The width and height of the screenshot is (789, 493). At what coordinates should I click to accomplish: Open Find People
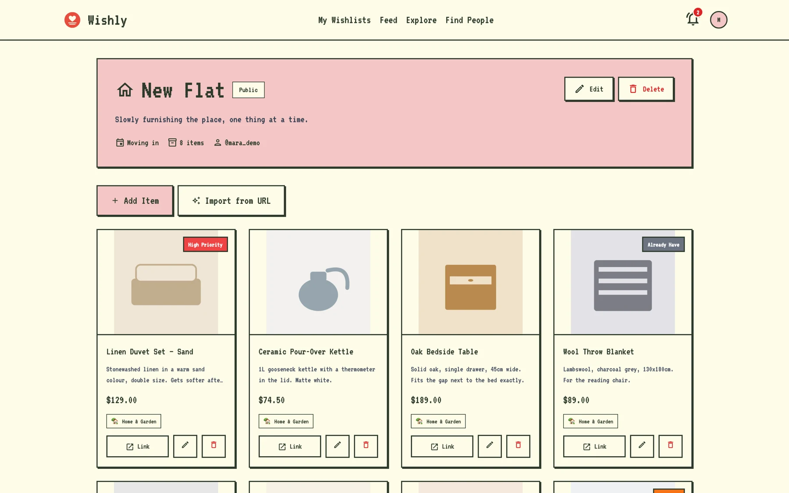click(469, 20)
